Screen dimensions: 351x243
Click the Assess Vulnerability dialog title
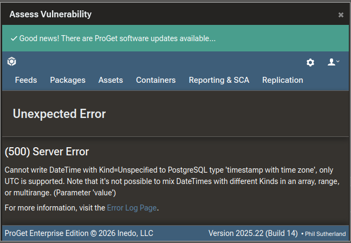pos(50,15)
